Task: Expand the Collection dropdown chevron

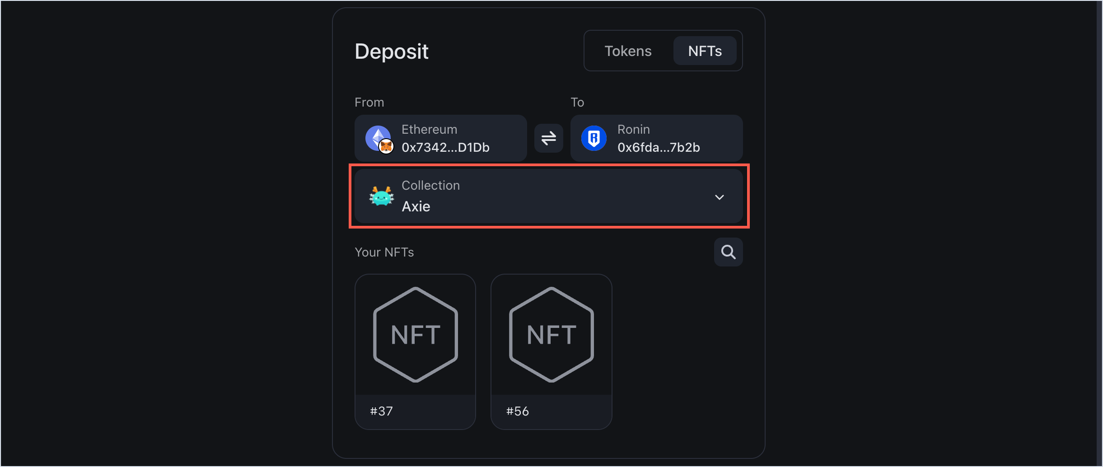Action: click(x=719, y=197)
